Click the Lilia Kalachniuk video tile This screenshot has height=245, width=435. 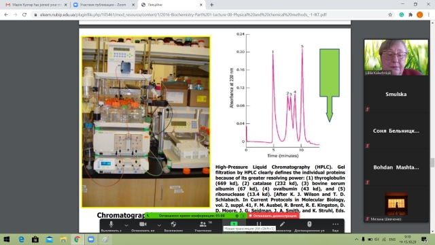click(396, 57)
